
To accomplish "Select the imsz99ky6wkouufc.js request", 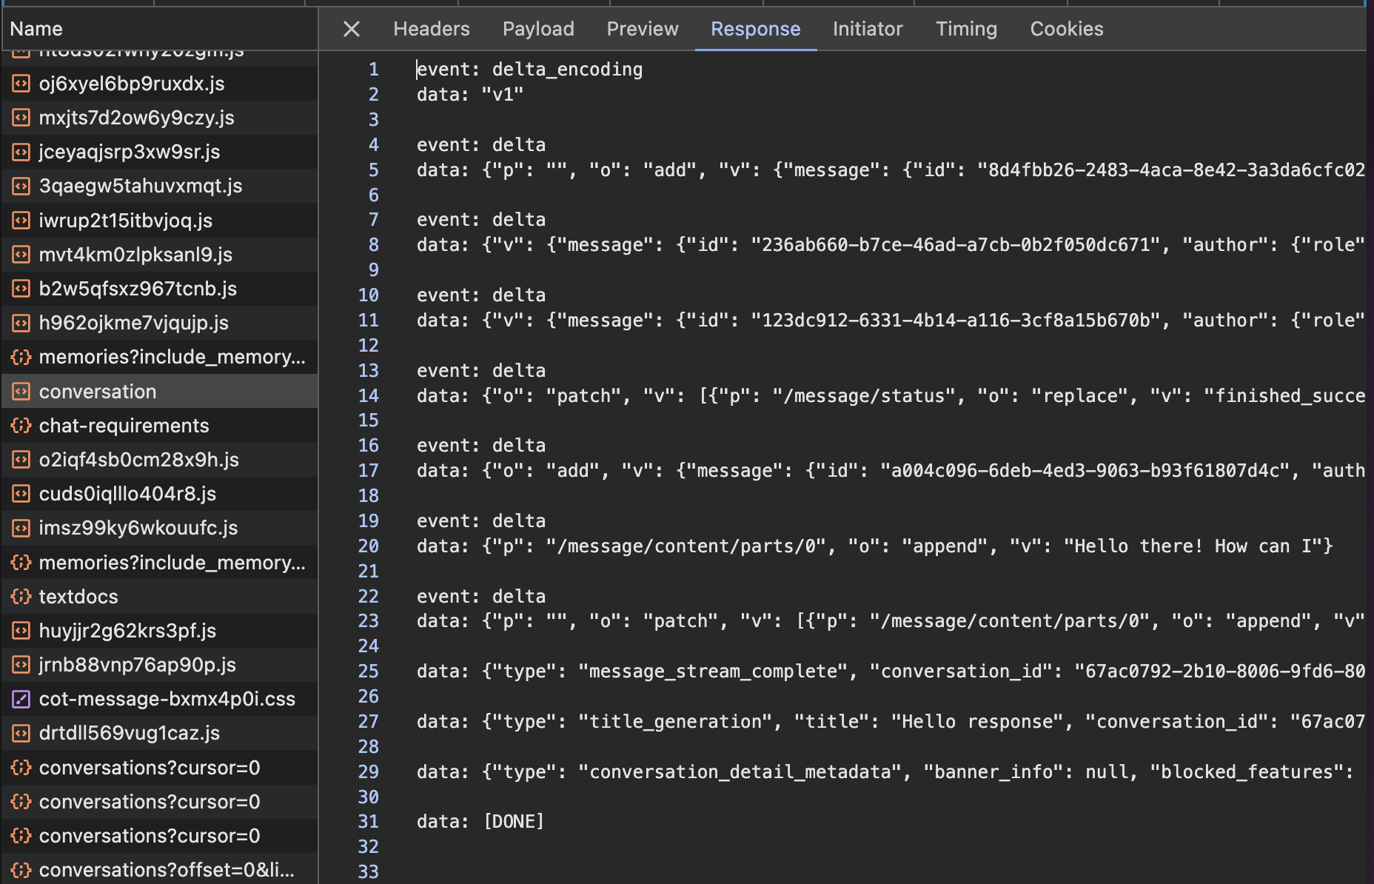I will 159,528.
